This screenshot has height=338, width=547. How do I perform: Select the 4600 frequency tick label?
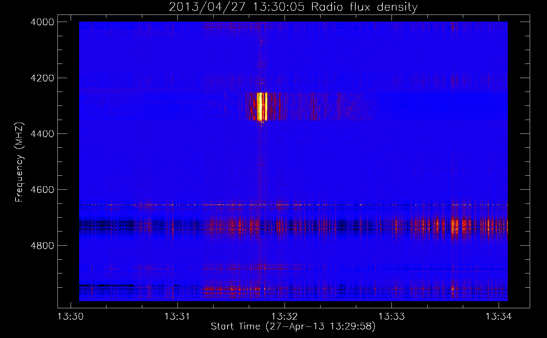pos(42,190)
